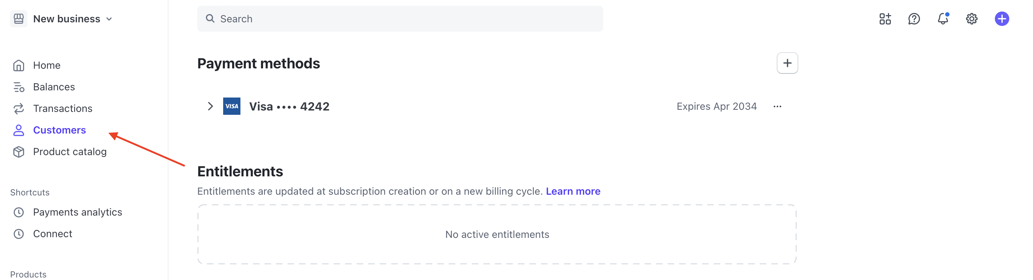This screenshot has height=280, width=1033.
Task: Open the apps grid icon
Action: click(x=885, y=18)
